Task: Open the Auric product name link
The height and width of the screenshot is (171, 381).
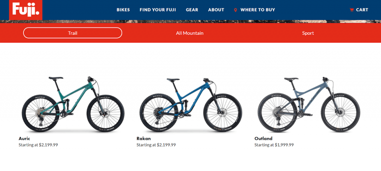Action: tap(24, 139)
